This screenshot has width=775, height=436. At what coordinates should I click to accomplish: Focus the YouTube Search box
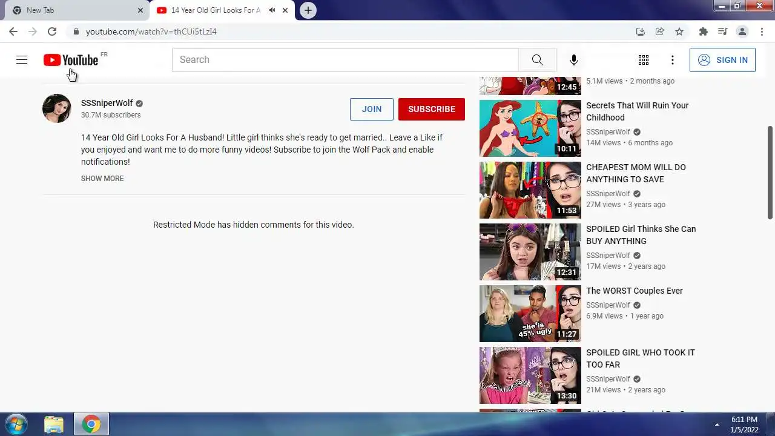coord(345,59)
